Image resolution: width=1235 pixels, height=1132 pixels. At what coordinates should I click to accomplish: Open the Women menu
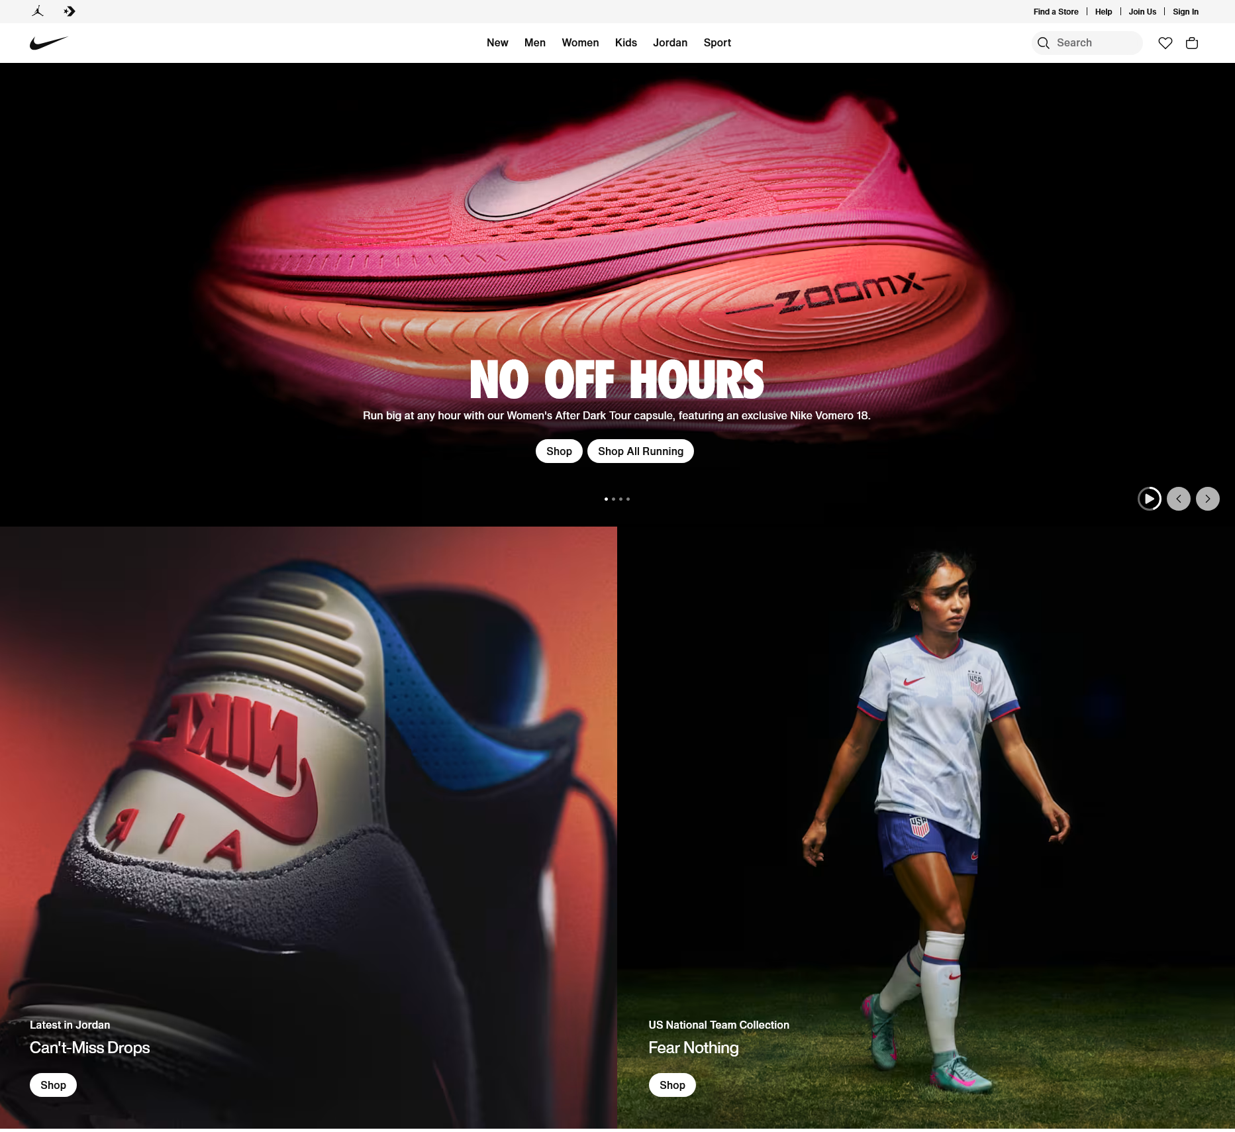tap(580, 42)
